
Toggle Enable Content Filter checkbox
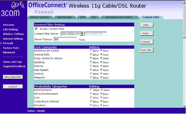(x=36, y=29)
